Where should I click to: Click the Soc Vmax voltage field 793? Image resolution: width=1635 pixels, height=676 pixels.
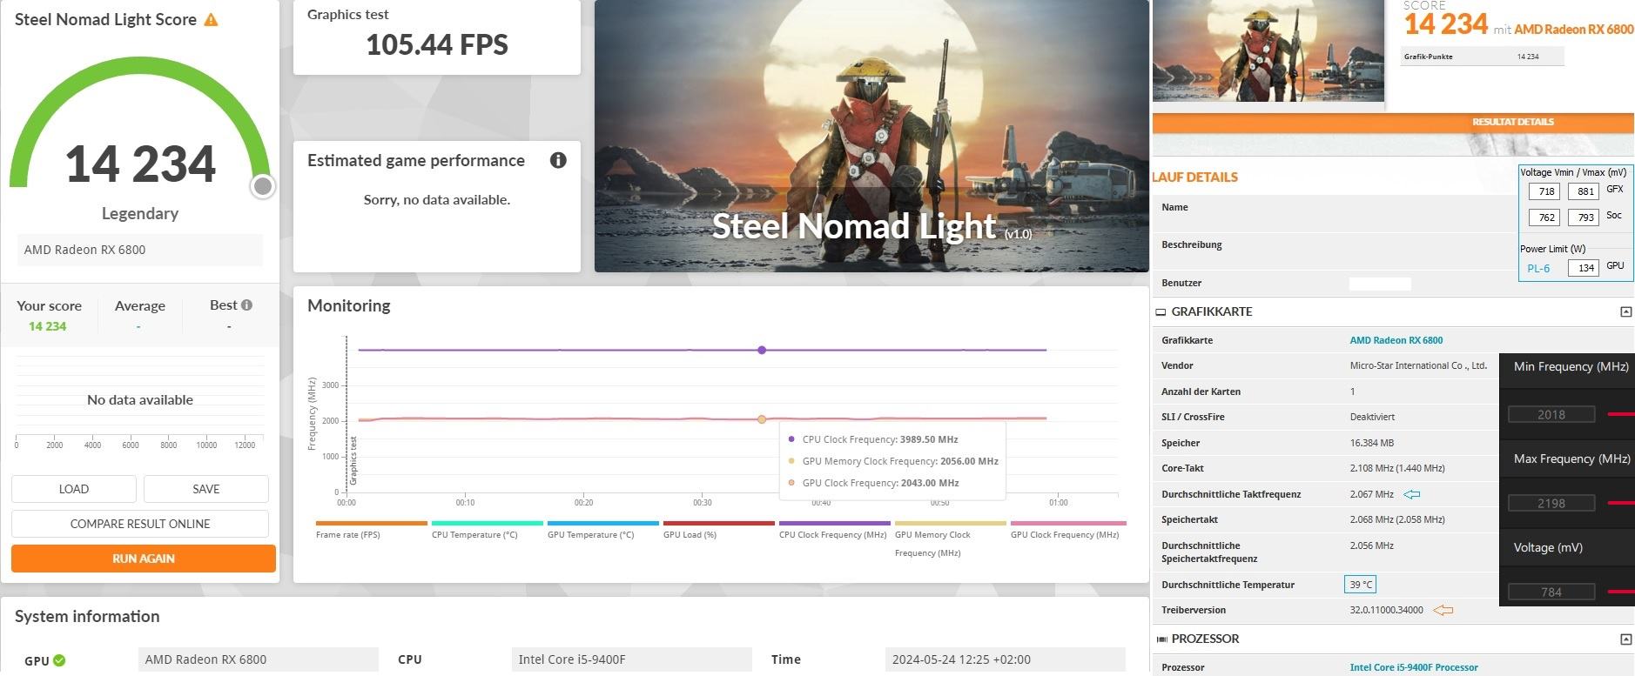coord(1584,218)
